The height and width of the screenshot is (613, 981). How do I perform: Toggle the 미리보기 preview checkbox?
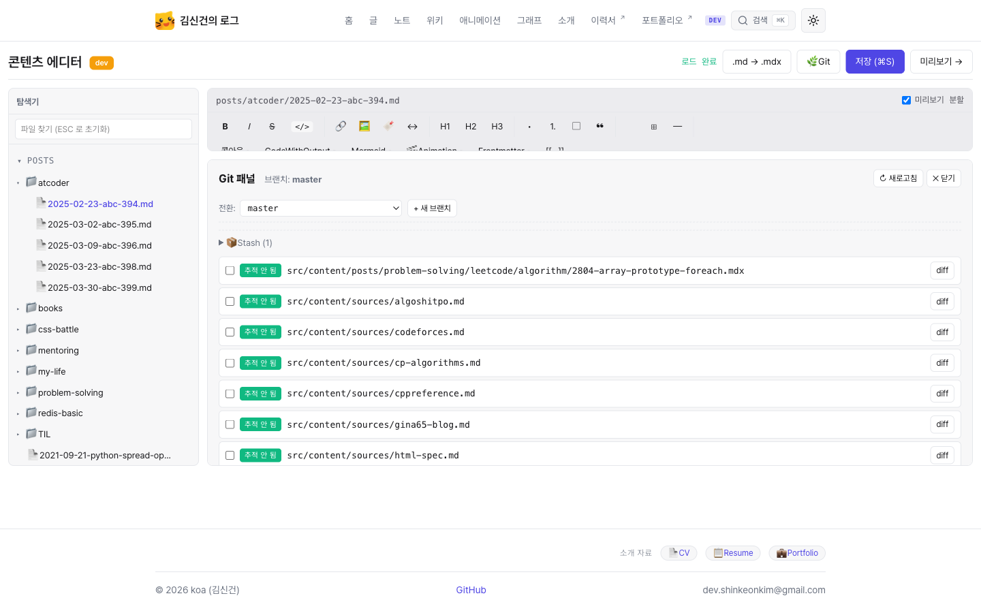(x=906, y=100)
